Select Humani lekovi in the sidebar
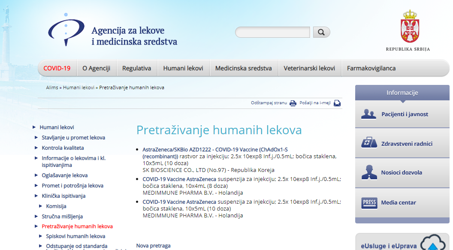 57,127
